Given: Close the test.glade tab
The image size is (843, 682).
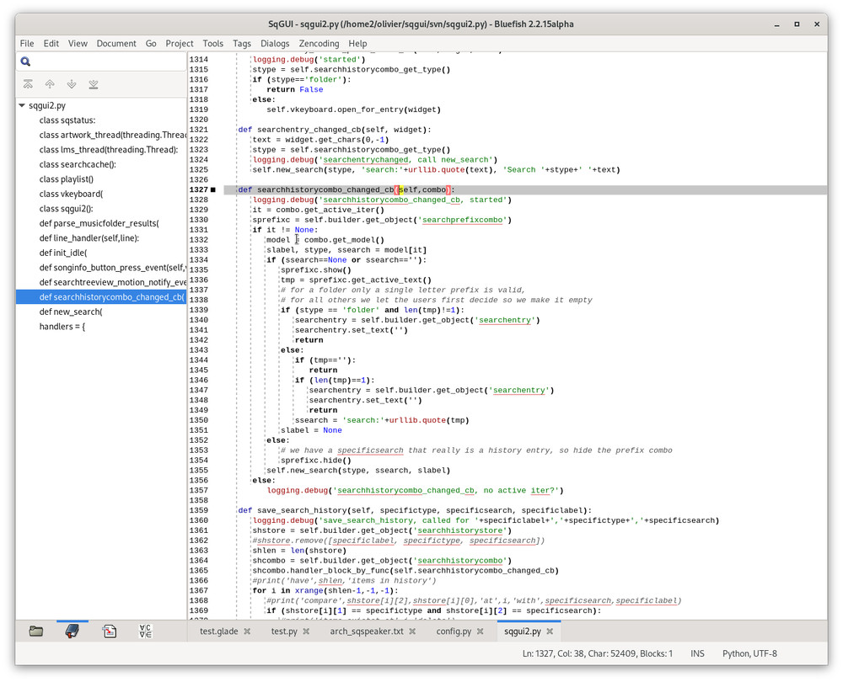Looking at the screenshot, I should 246,631.
